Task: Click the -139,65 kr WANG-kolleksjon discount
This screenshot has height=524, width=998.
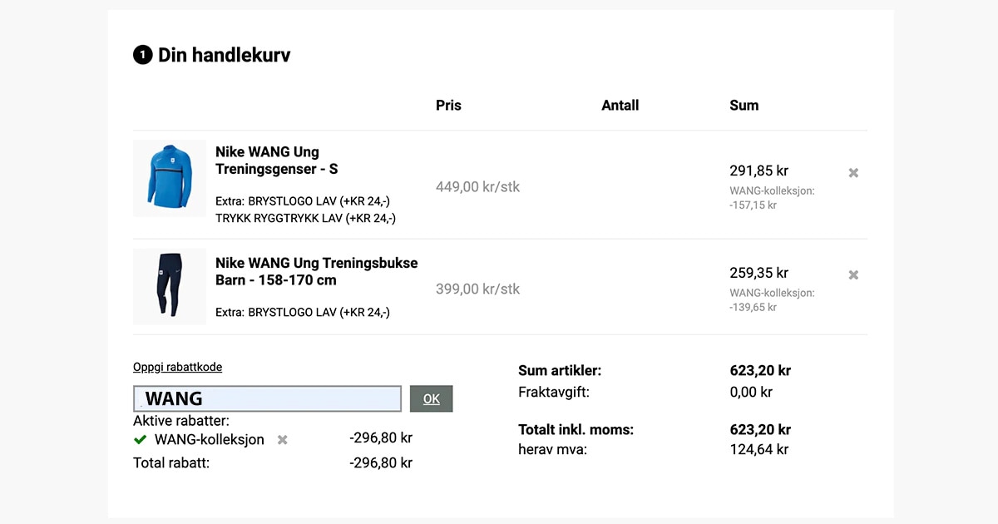Action: pos(753,307)
